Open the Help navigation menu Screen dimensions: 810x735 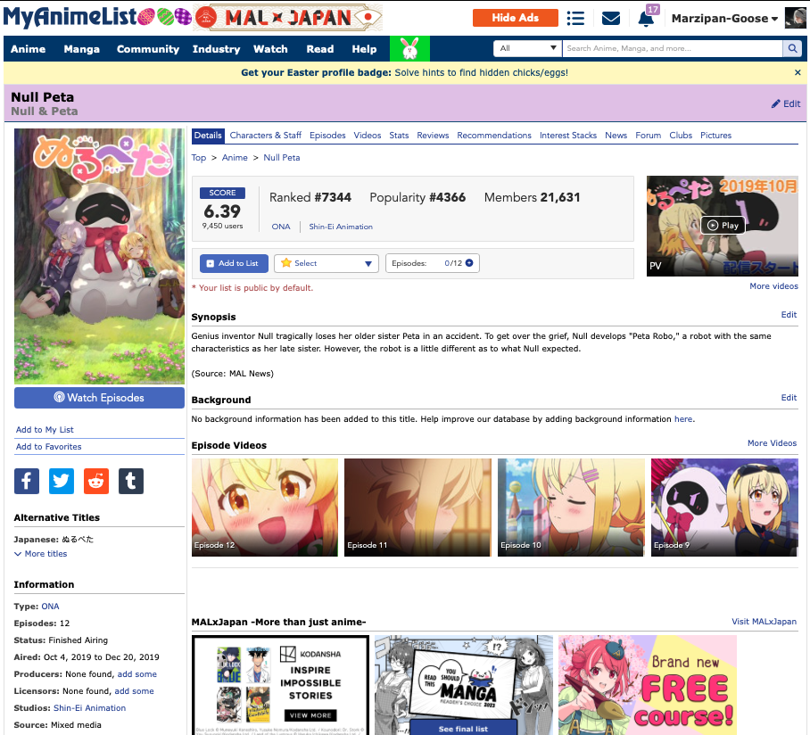(364, 49)
